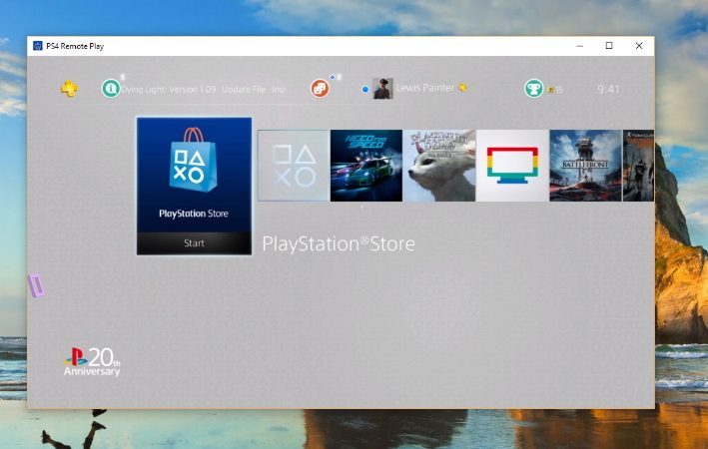Screen dimensions: 708x449
Task: Click the Dying Light update notification text
Action: pos(203,90)
